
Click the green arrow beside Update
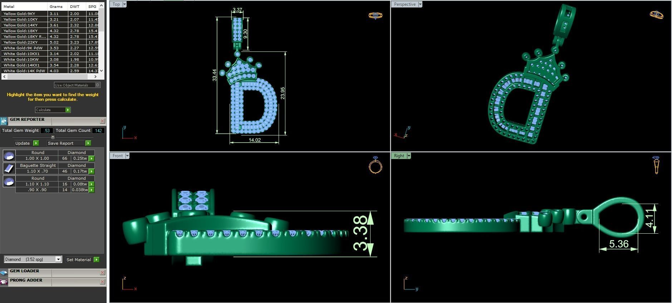pos(36,143)
